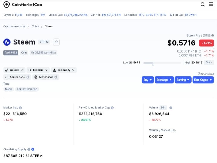Viewport: 217px width, 163px height.
Task: Expand the ETH Gas 52 Gwei dropdown
Action: point(191,15)
